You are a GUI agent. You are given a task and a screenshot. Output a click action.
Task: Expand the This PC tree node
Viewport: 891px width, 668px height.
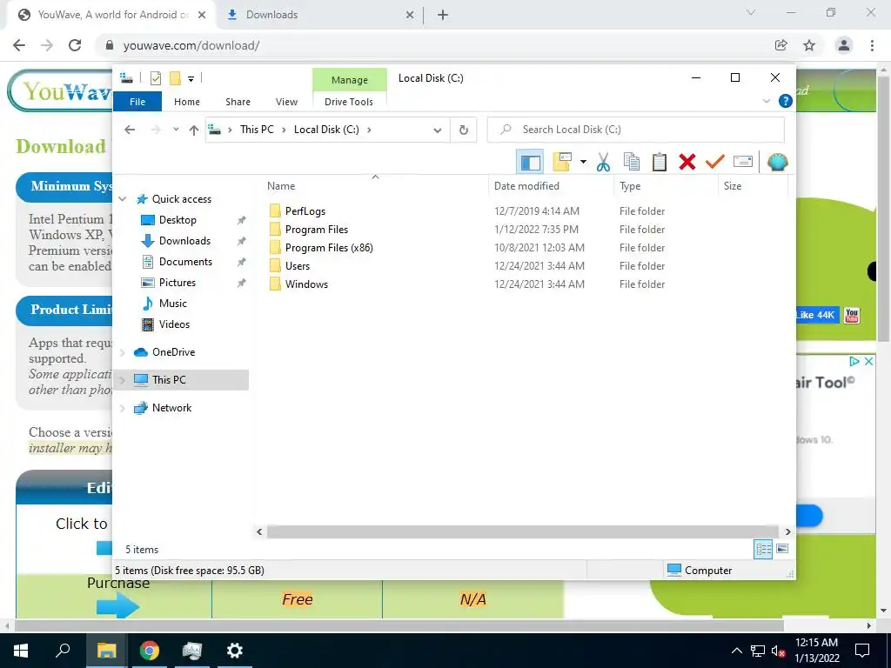point(122,380)
